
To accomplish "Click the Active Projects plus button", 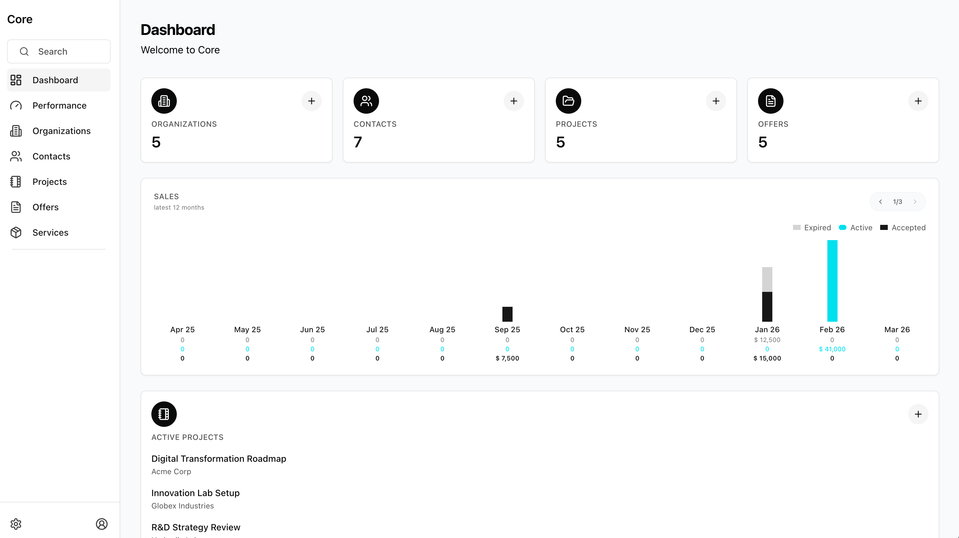I will (918, 414).
